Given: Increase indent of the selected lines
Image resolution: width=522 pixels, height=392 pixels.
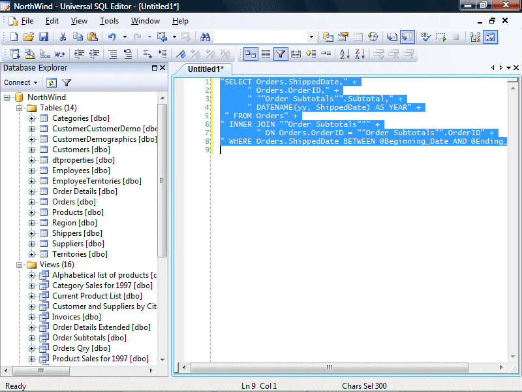Looking at the screenshot, I should click(79, 54).
